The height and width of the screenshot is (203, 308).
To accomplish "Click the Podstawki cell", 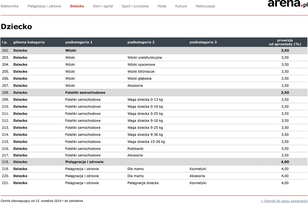I will point(135,148).
